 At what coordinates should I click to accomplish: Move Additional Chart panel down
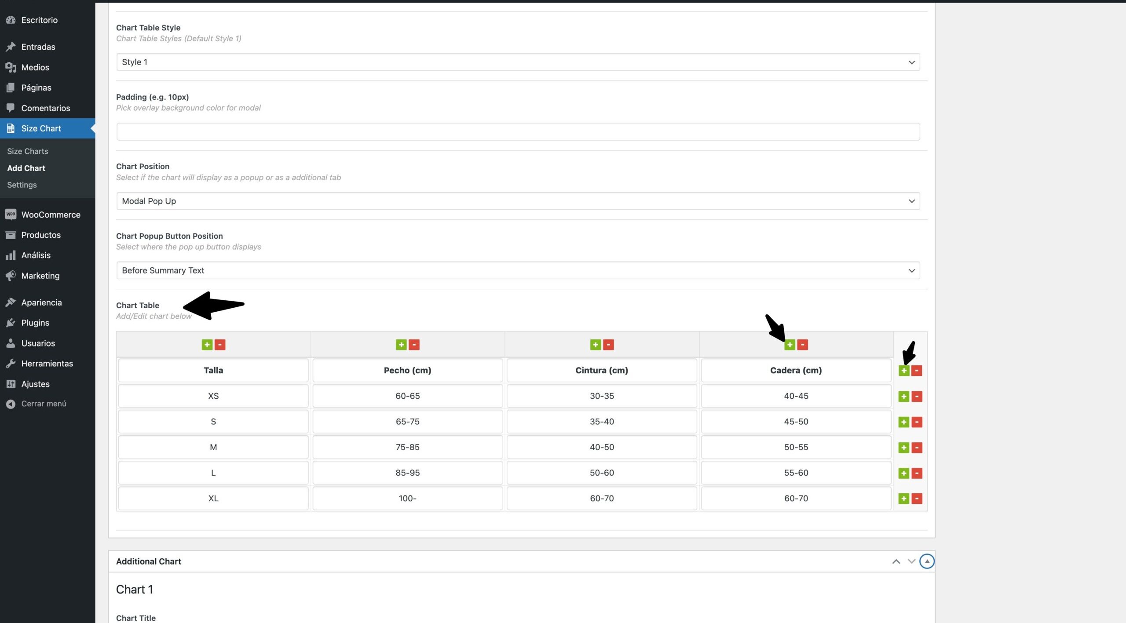911,561
